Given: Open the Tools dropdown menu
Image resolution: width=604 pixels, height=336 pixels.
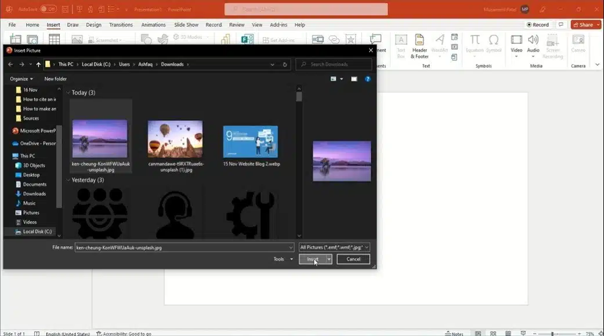Looking at the screenshot, I should [x=283, y=260].
